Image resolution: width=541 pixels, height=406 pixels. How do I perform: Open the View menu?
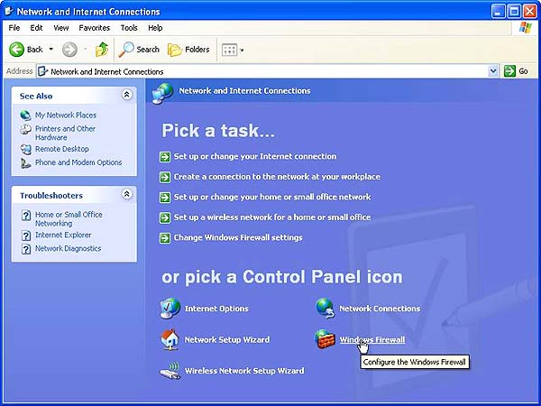pos(60,28)
